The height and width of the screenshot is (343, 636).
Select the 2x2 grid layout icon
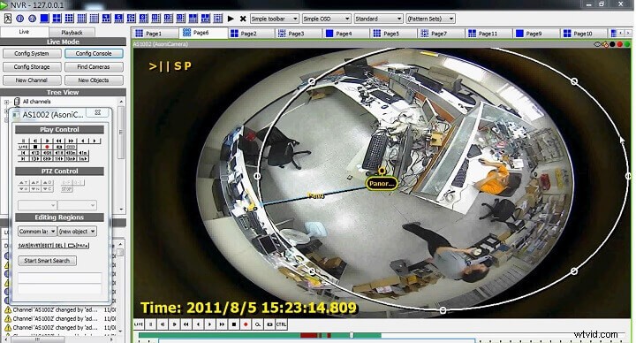pyautogui.click(x=57, y=19)
